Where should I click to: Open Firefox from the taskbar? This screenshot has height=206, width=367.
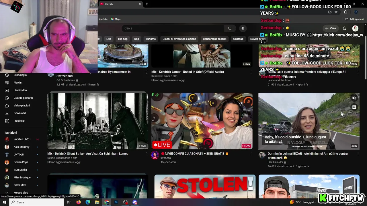click(79, 202)
